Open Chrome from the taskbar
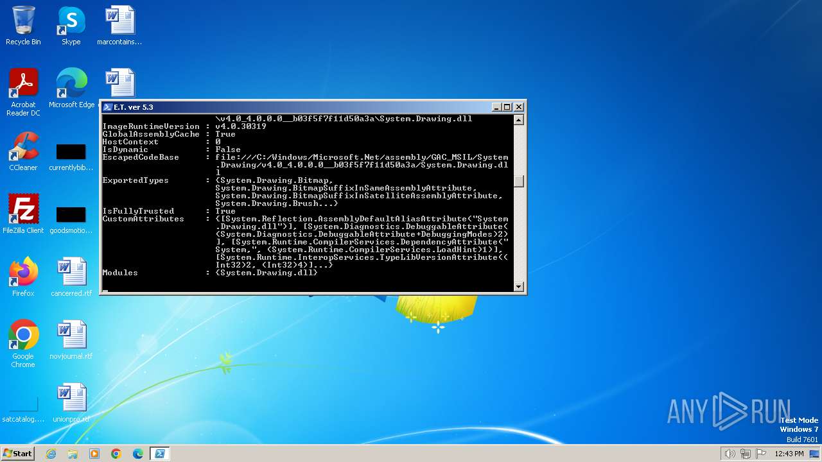The image size is (822, 462). click(116, 454)
